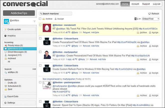Click thumbs-up icon on martynparker mention
Screen dimensions: 165x108
click(x=74, y=59)
